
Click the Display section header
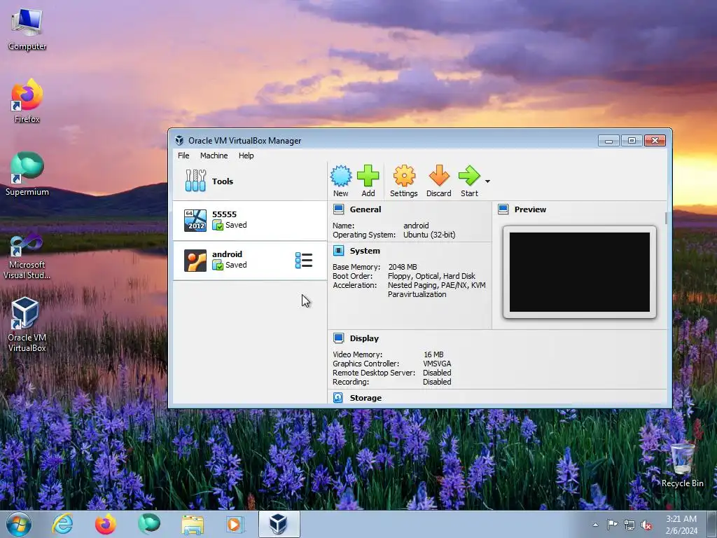[364, 338]
